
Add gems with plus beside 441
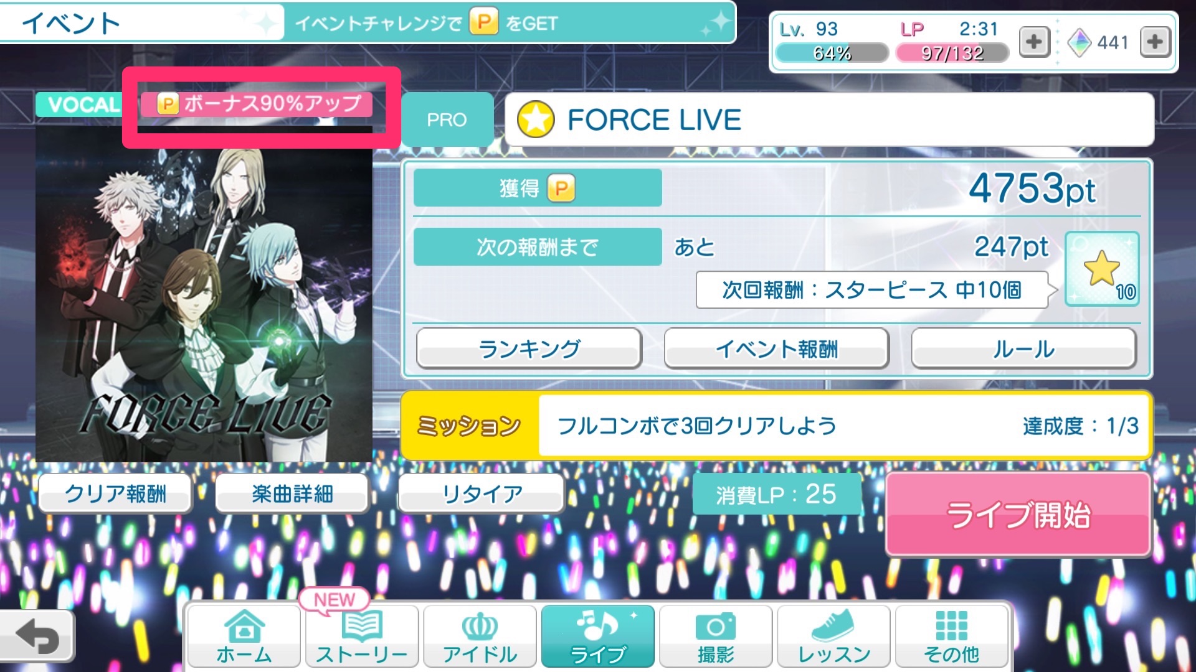[1155, 42]
